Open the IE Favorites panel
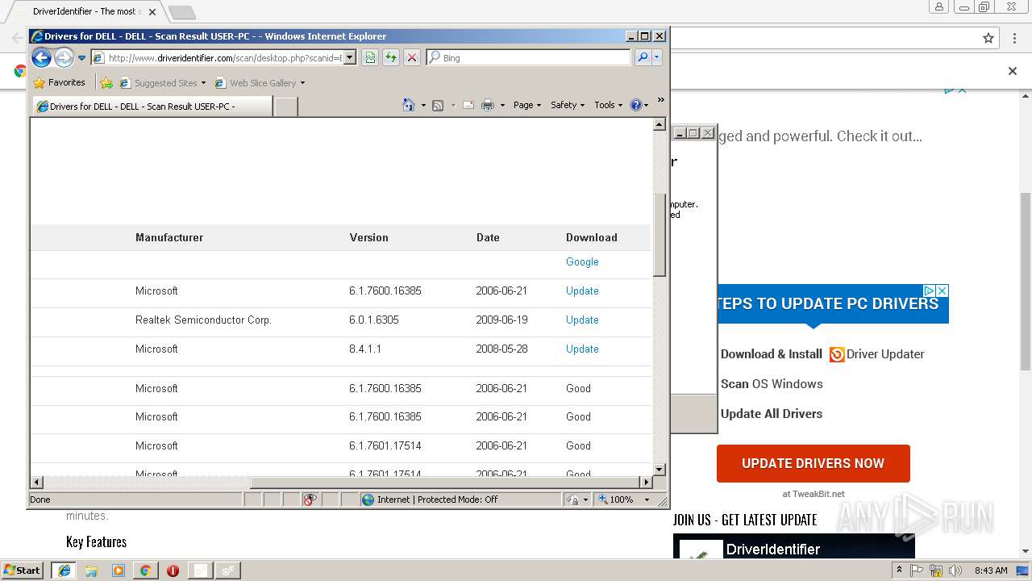 pyautogui.click(x=59, y=82)
